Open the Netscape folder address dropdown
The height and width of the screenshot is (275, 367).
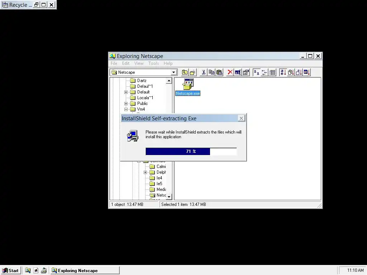point(174,72)
